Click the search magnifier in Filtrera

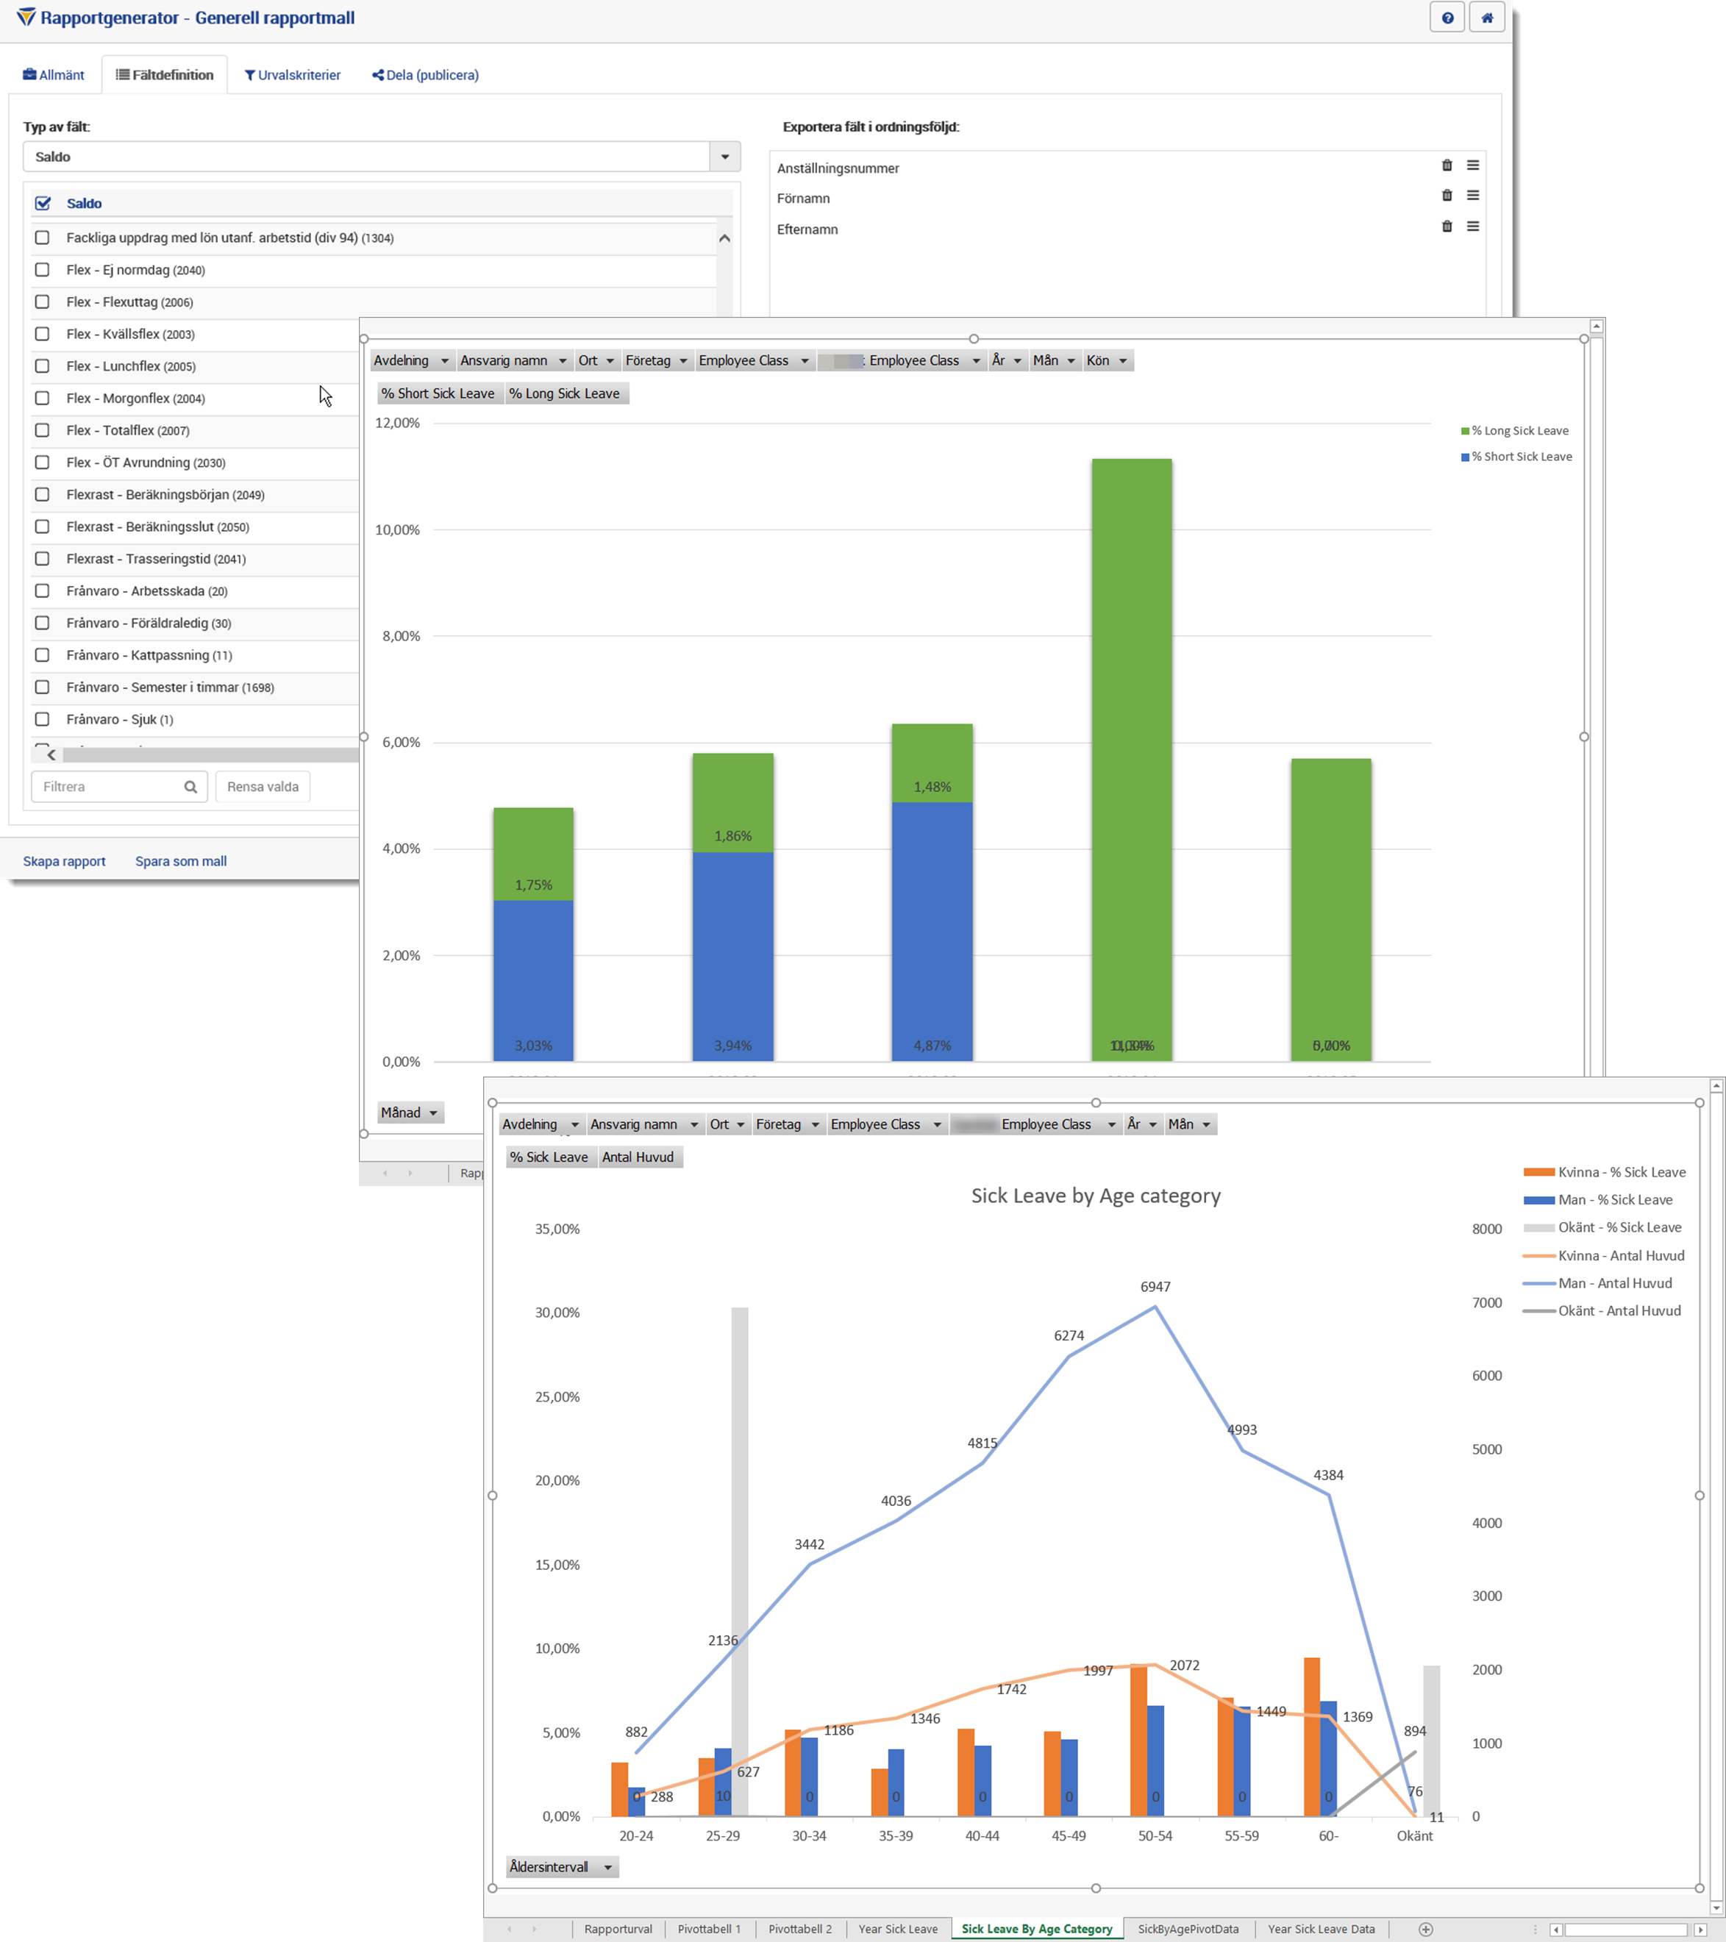click(190, 787)
